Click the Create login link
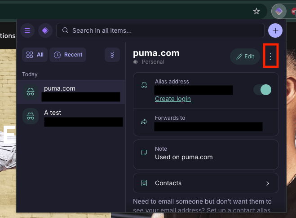The height and width of the screenshot is (218, 296). coord(173,99)
